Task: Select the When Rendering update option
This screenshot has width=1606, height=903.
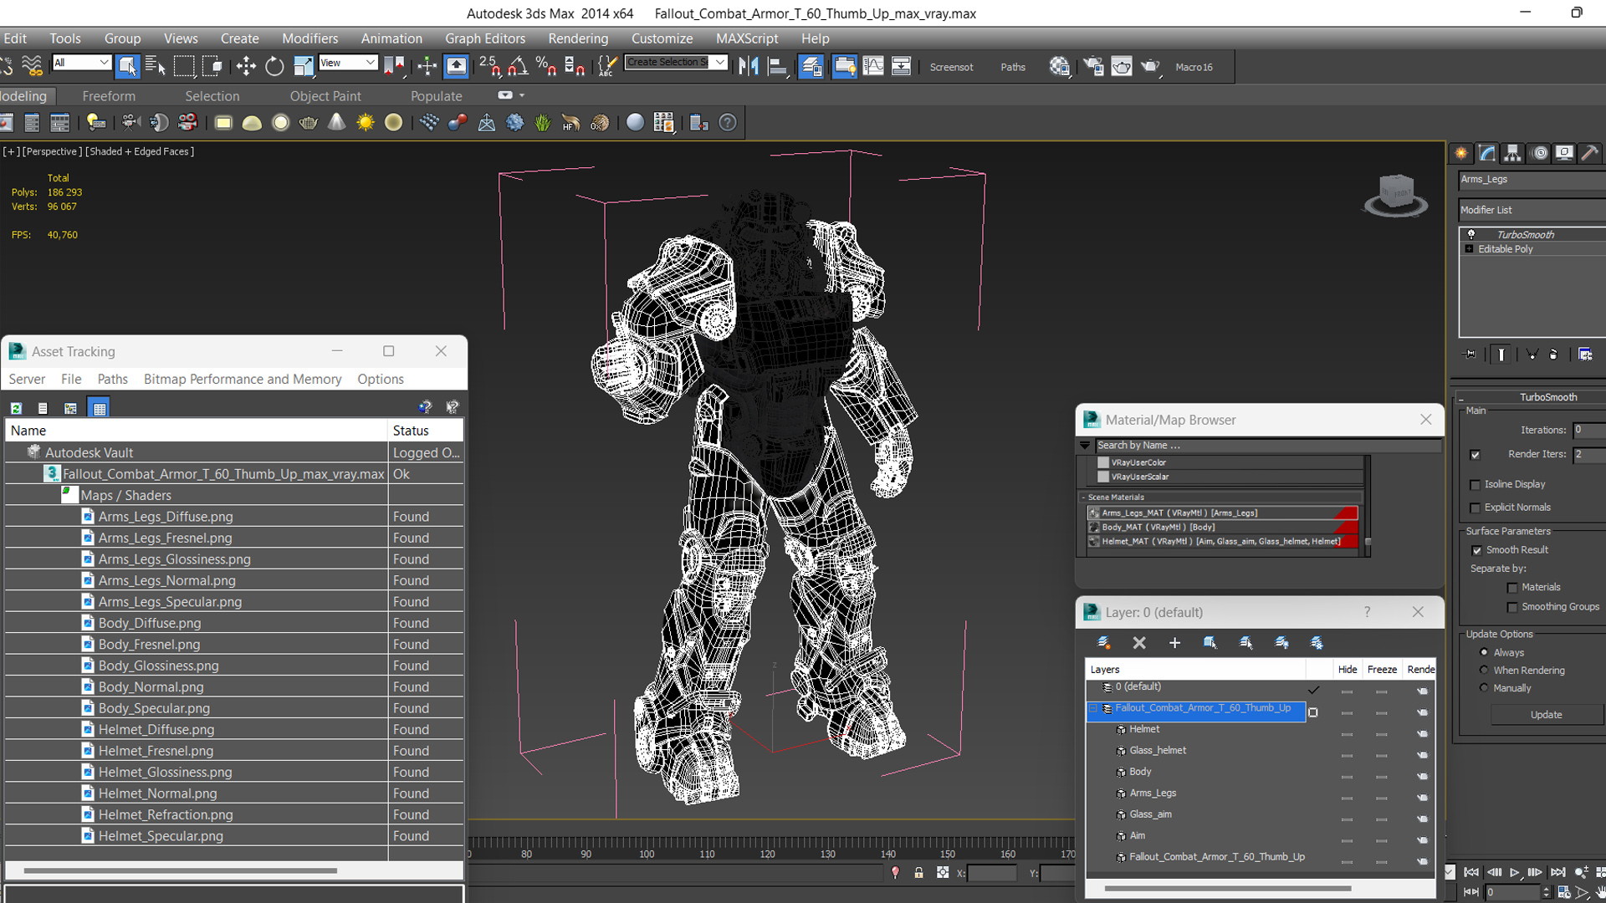Action: tap(1484, 670)
